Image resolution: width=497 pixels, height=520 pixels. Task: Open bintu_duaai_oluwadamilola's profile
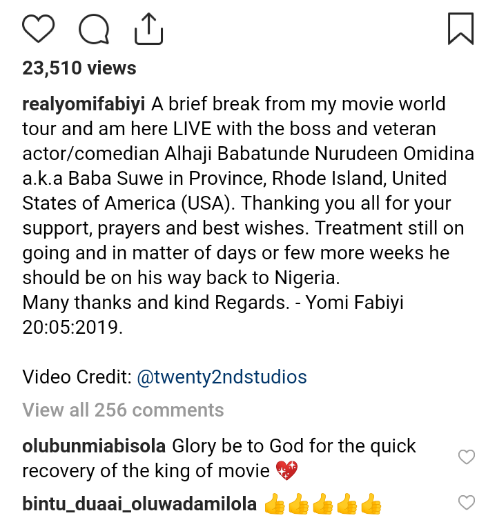[x=139, y=504]
